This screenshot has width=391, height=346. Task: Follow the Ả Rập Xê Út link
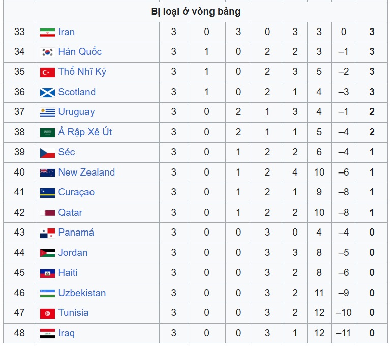click(85, 132)
